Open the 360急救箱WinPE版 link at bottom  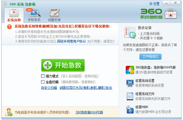(89, 112)
